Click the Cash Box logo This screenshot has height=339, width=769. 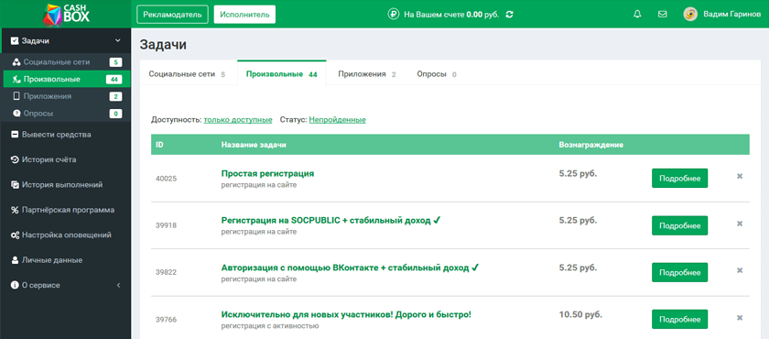pyautogui.click(x=66, y=15)
